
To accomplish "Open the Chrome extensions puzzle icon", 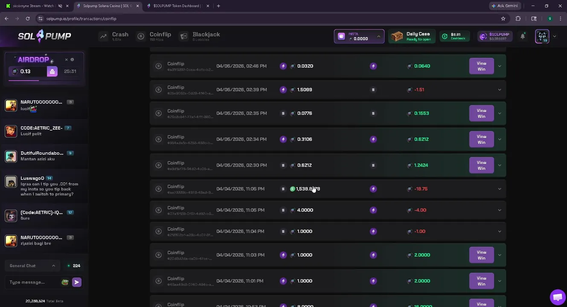I will (518, 19).
